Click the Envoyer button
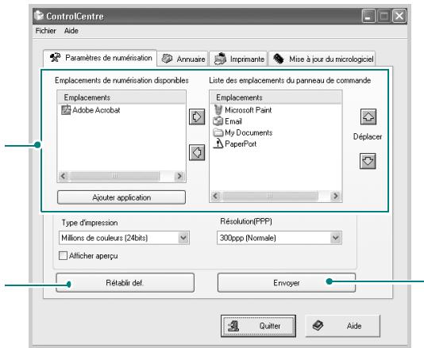Screen dimensions: 424x348 (287, 283)
